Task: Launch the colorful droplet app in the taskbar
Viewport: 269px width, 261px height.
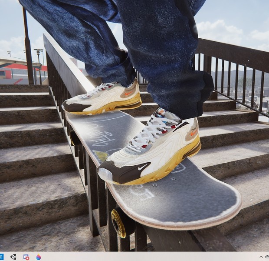Action: [39, 257]
